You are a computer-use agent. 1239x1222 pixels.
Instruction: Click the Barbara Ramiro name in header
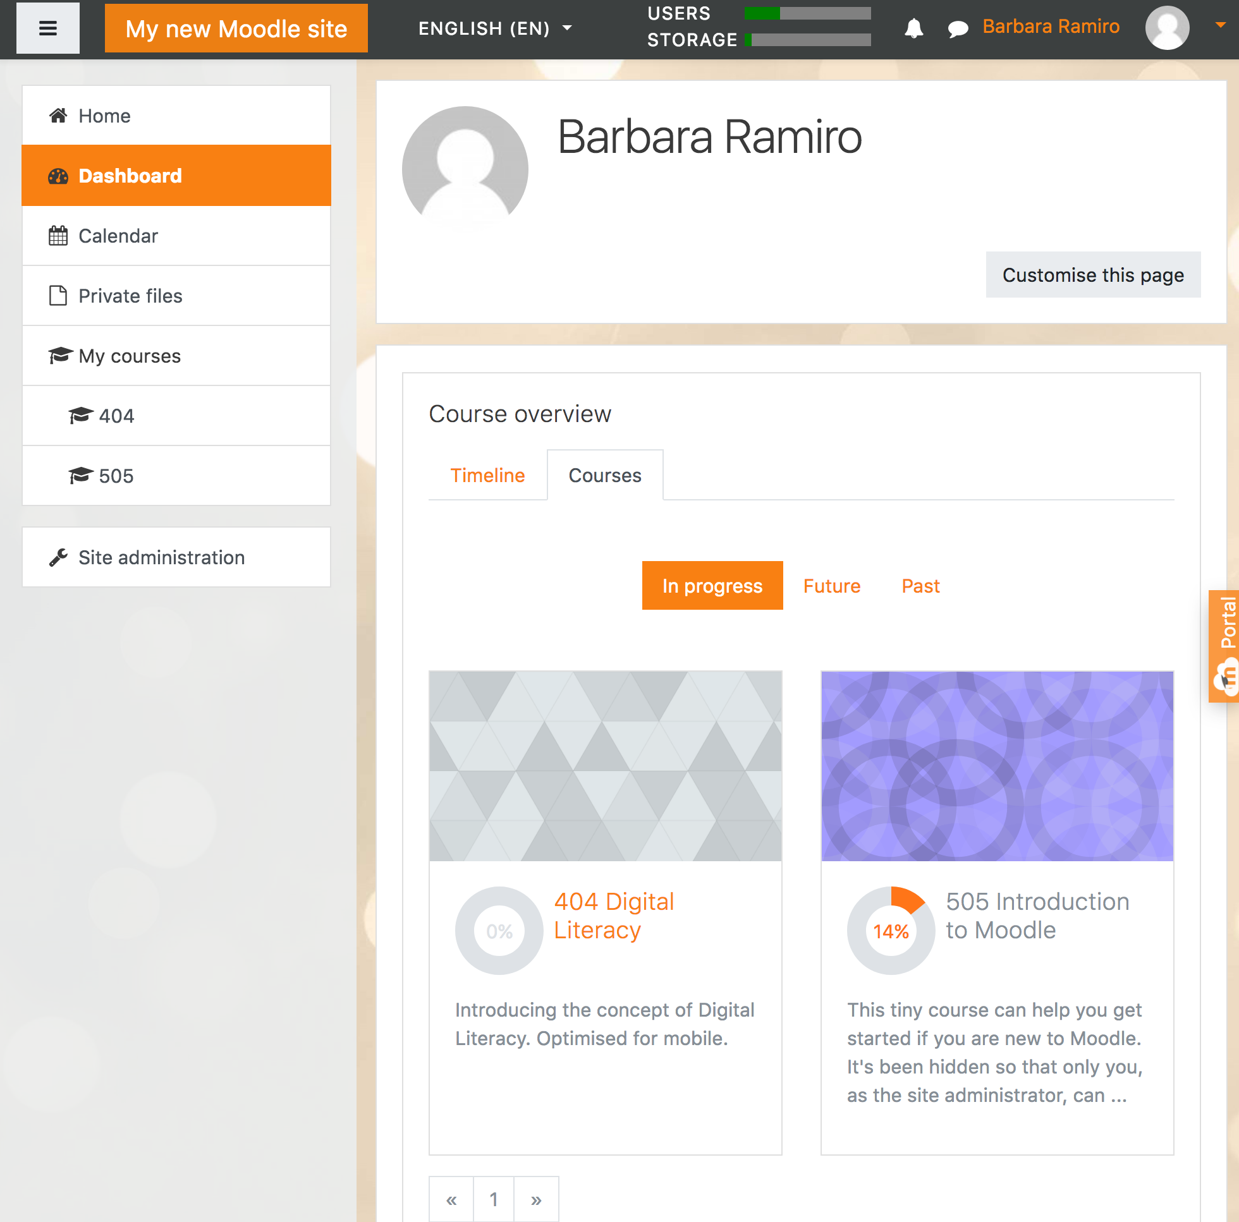1051,27
